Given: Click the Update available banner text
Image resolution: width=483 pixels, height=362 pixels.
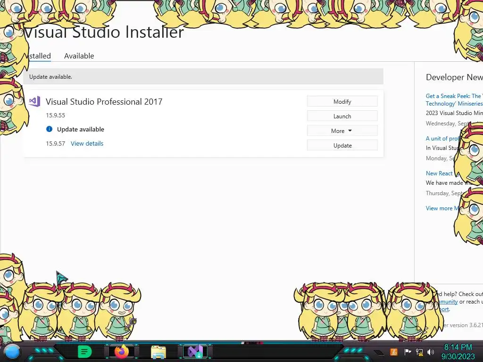Looking at the screenshot, I should (50, 77).
